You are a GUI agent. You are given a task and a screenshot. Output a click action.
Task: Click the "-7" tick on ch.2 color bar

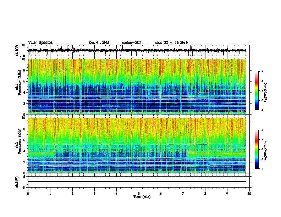261,168
